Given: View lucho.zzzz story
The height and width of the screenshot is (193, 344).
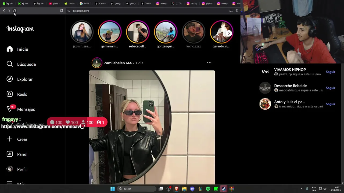Looking at the screenshot, I should click(193, 32).
